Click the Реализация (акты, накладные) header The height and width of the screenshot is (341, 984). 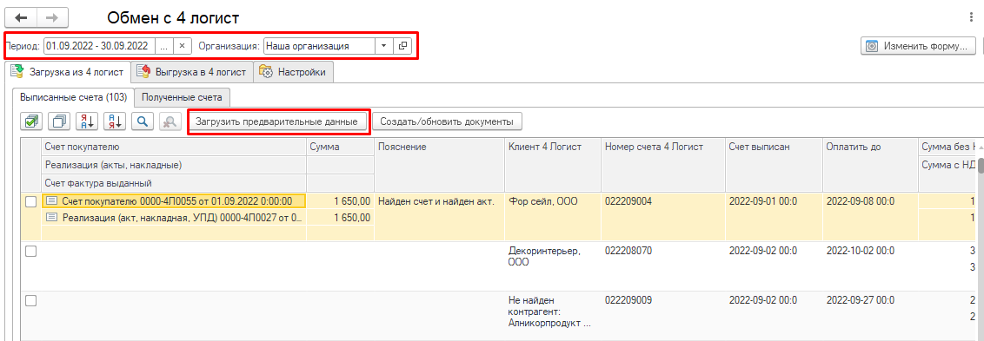[174, 165]
